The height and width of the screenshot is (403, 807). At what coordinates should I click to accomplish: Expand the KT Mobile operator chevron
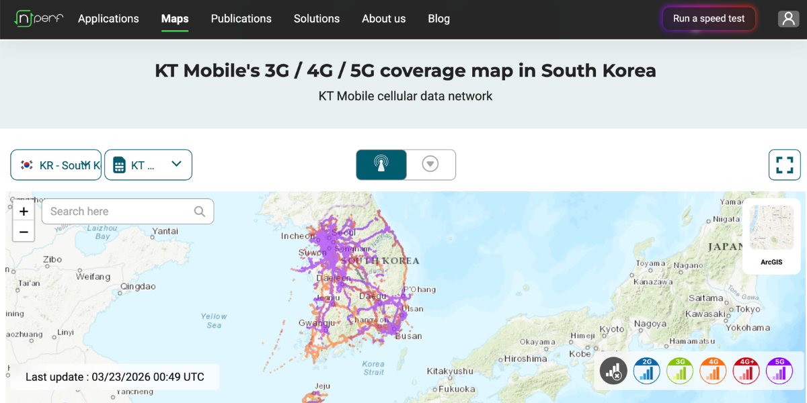pos(176,165)
